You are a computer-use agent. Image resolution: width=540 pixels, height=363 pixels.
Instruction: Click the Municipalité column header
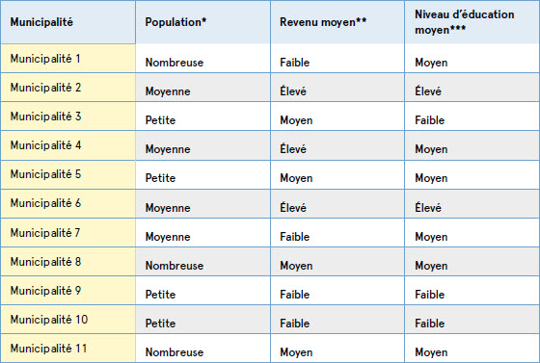[67, 22]
